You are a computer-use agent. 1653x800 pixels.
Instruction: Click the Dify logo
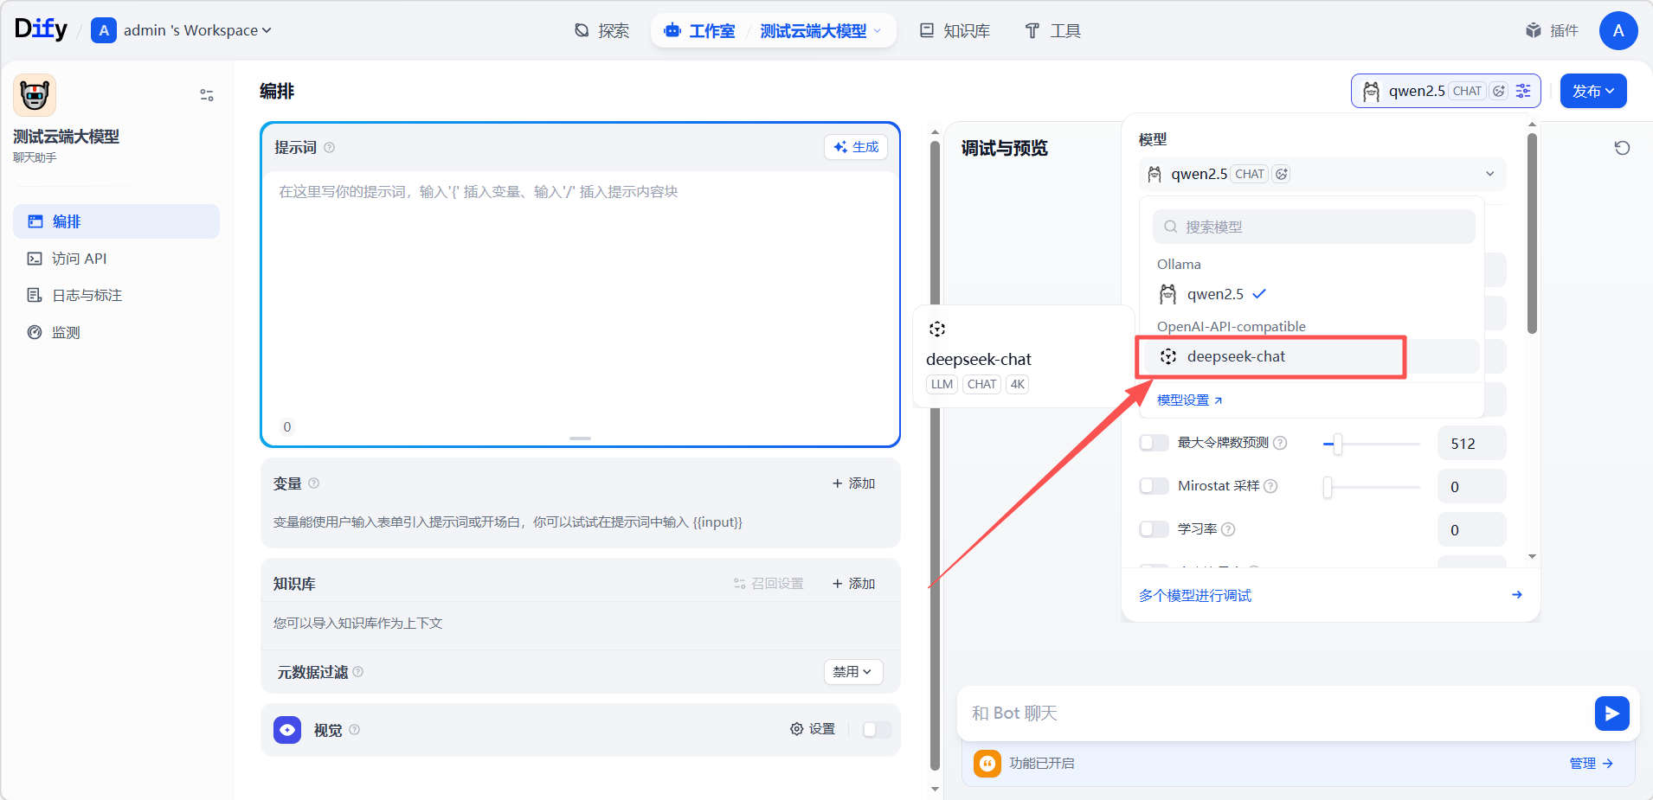point(41,29)
